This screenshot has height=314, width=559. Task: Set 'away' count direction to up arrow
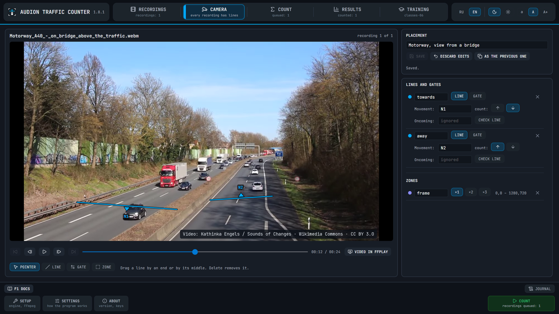point(498,147)
